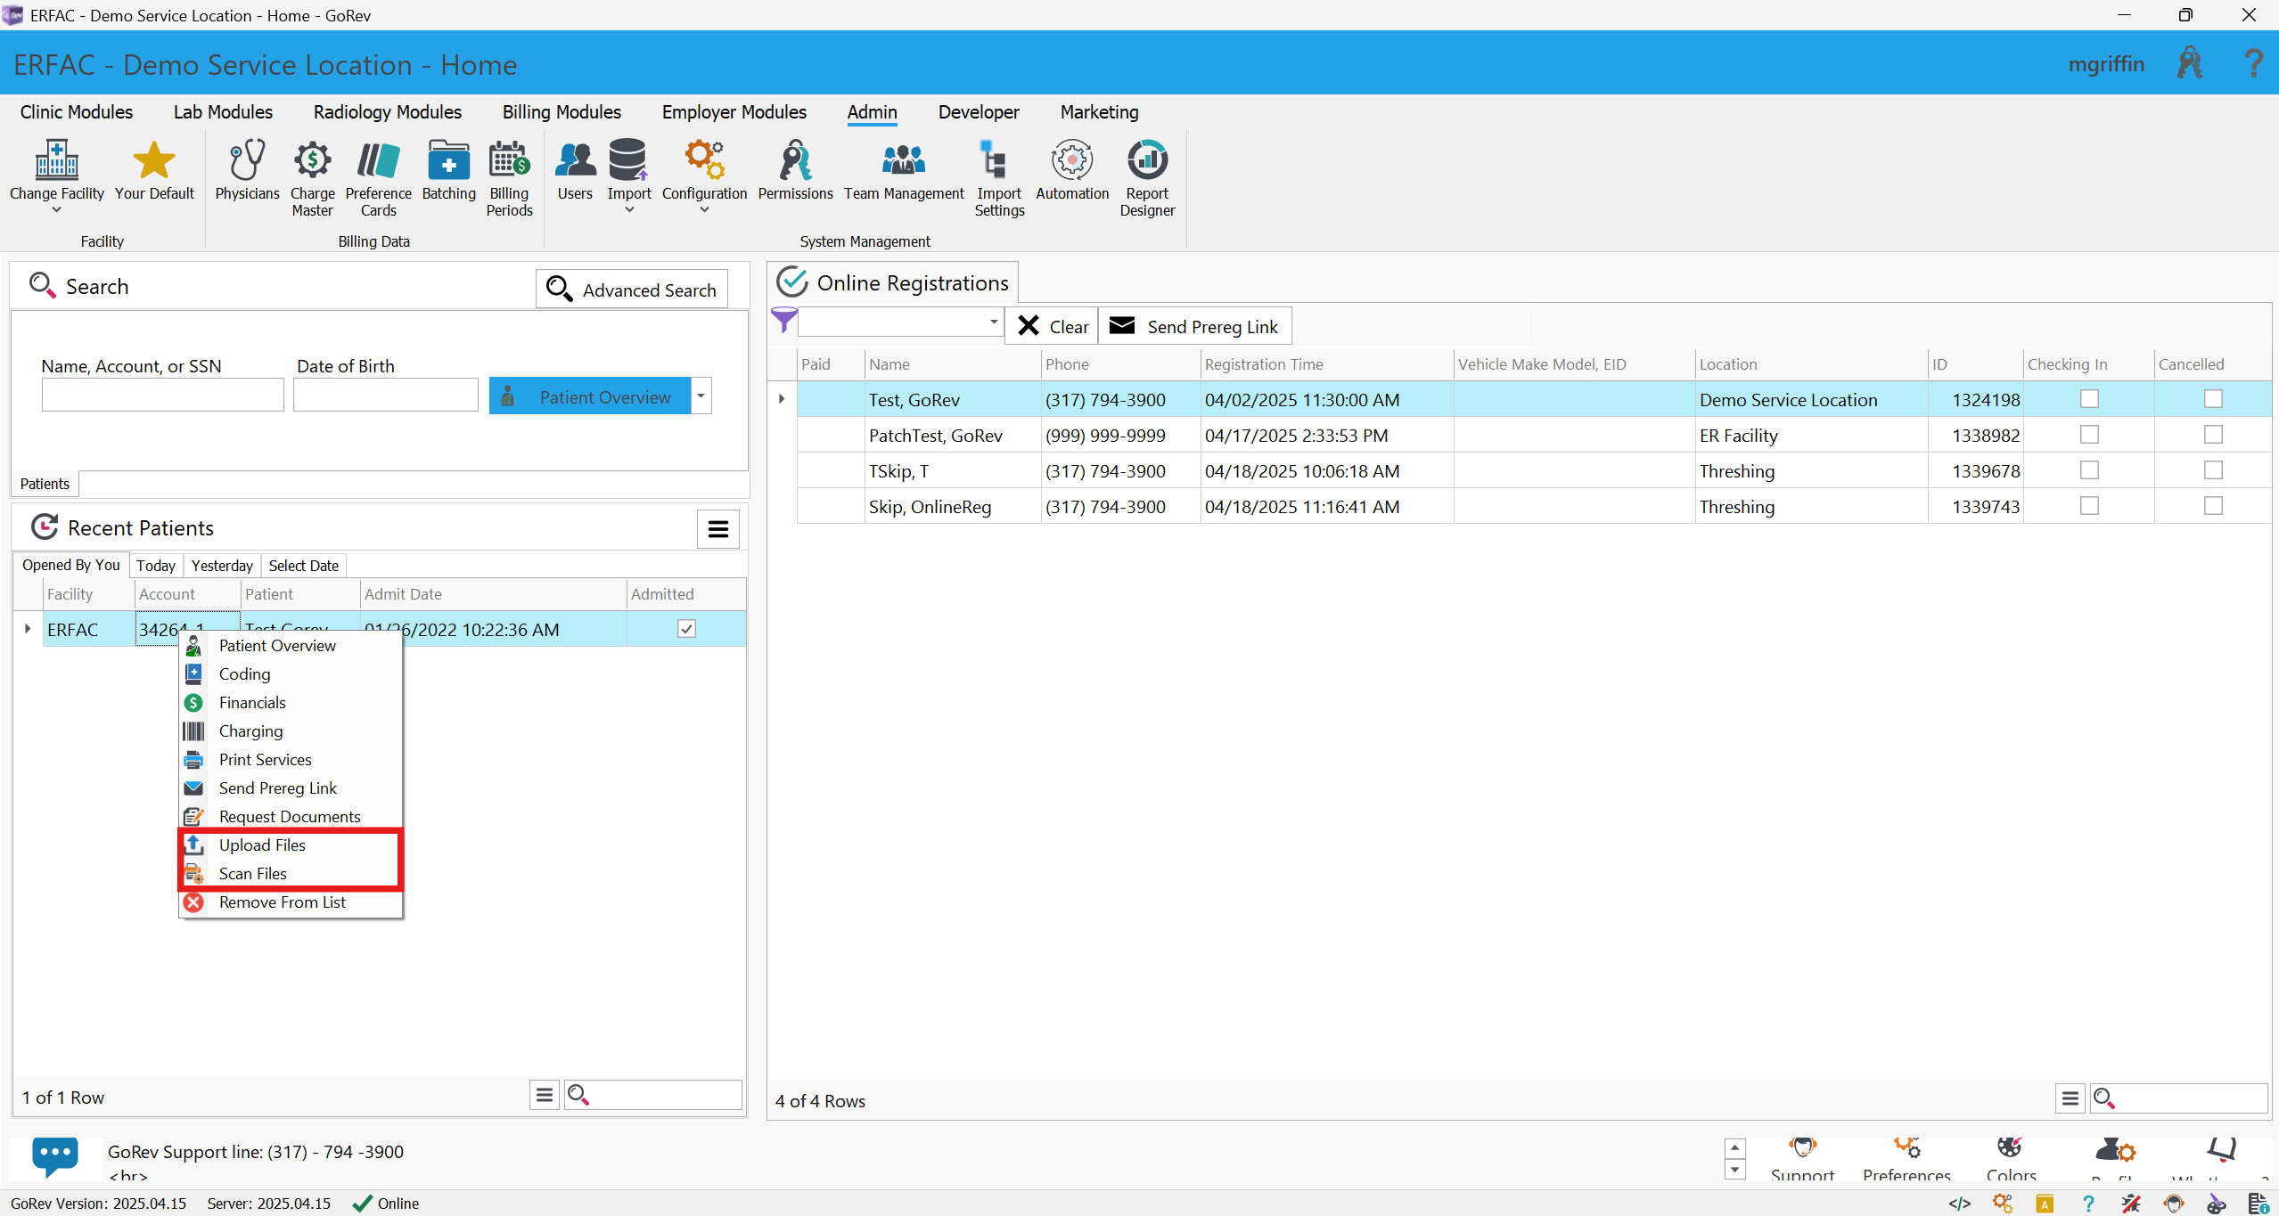Open the Online Registrations filter combo box
The width and height of the screenshot is (2279, 1216).
[x=900, y=322]
